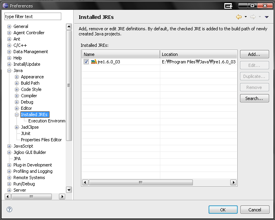Sort by the Location column header
This screenshot has height=220, width=275.
tap(198, 54)
